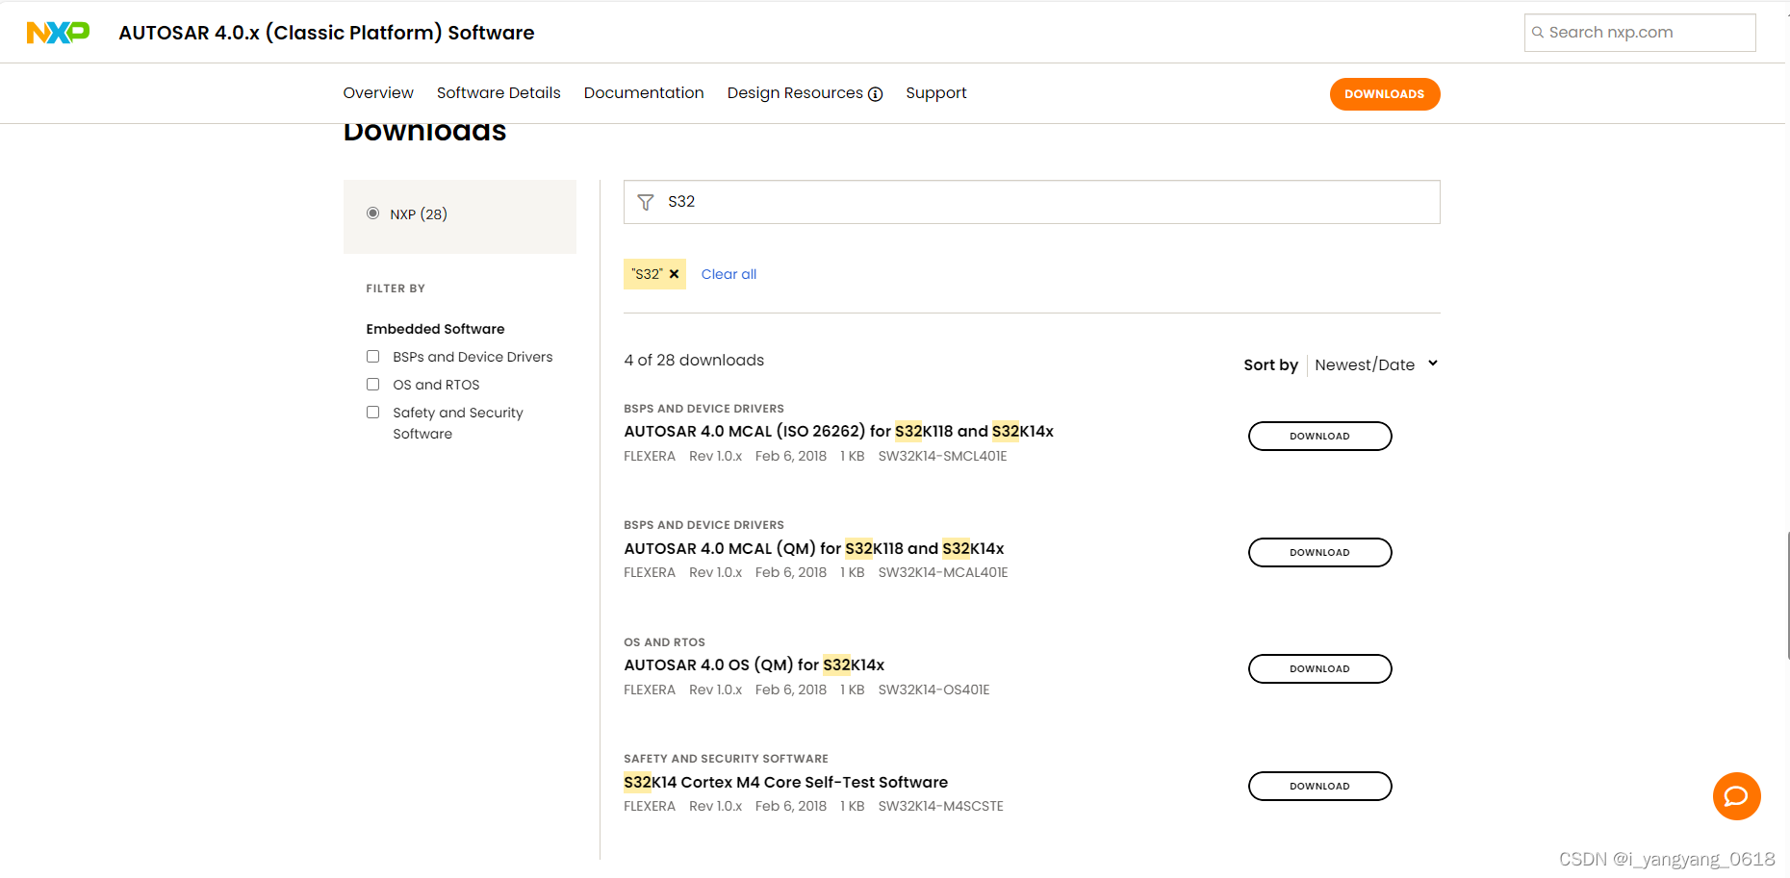
Task: Click the SW32K14-SMCL401E part number
Action: pyautogui.click(x=942, y=456)
